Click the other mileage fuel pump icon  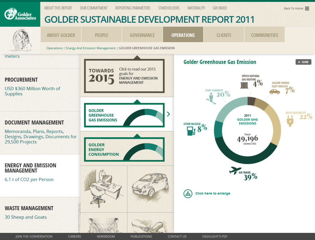191,131
